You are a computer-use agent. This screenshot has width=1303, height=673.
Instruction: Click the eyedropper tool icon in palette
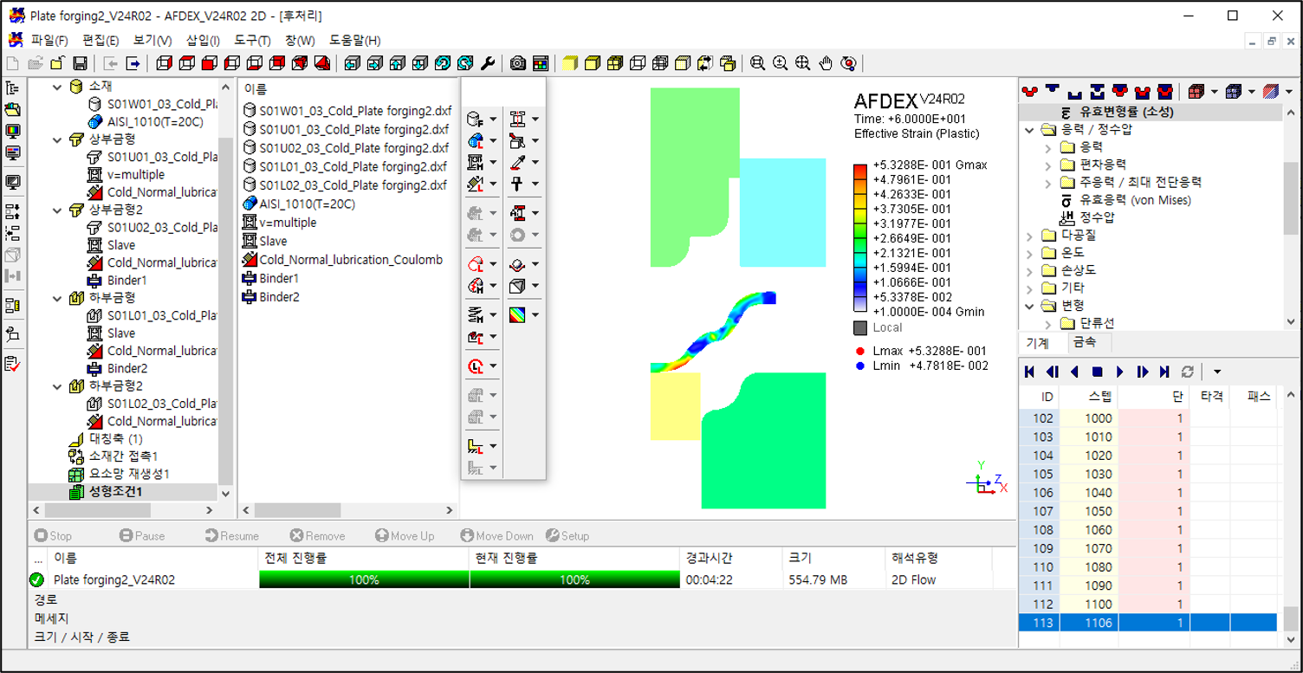point(518,162)
